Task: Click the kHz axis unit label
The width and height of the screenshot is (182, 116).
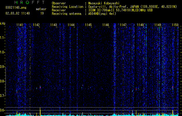Action: point(3,23)
